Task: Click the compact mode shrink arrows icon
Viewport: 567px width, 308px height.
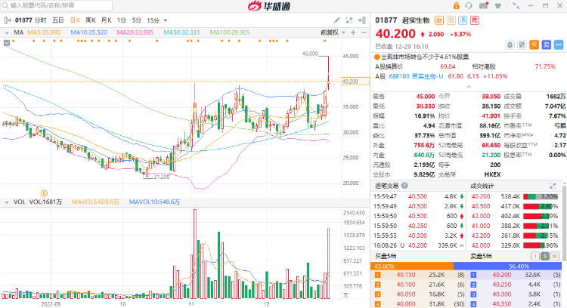Action: click(x=516, y=6)
